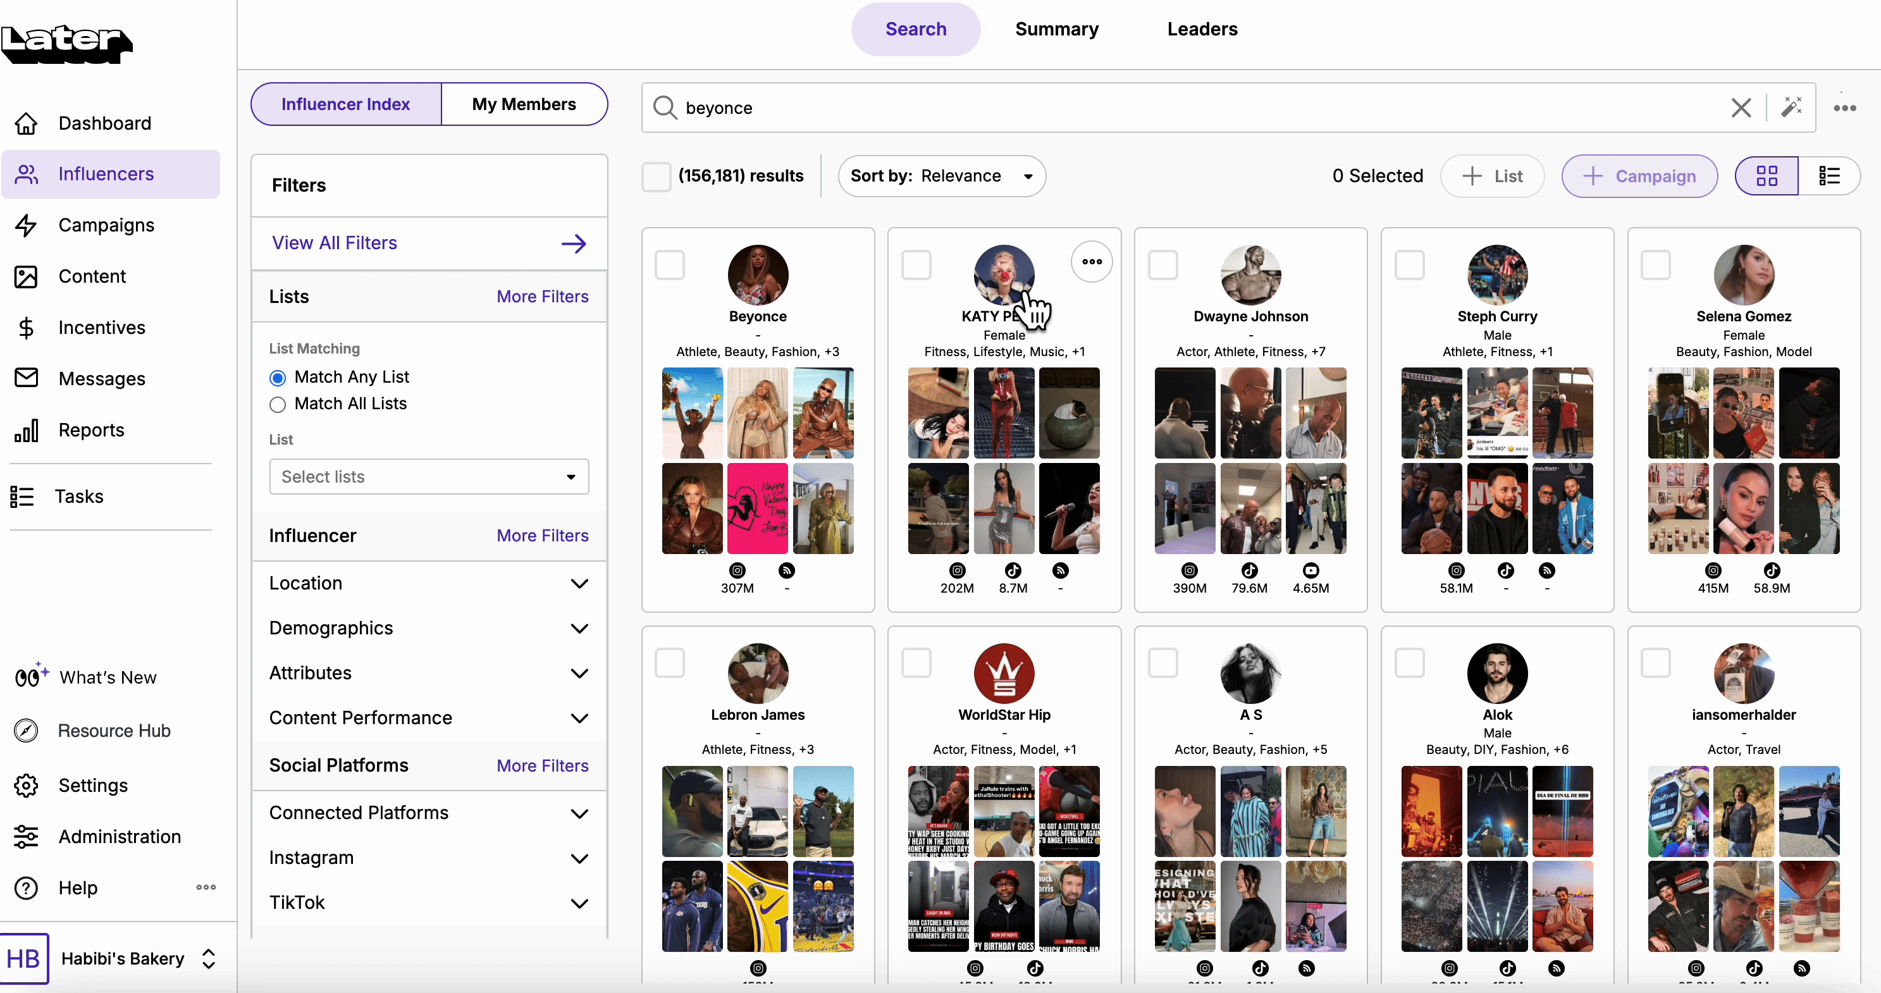Choose the Match Any List radio button
Screen dimensions: 1881x993
coord(278,378)
